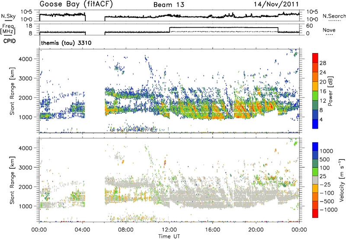Click the "Nave" legend label
Viewport: 346px width, 239px height.
(329, 30)
